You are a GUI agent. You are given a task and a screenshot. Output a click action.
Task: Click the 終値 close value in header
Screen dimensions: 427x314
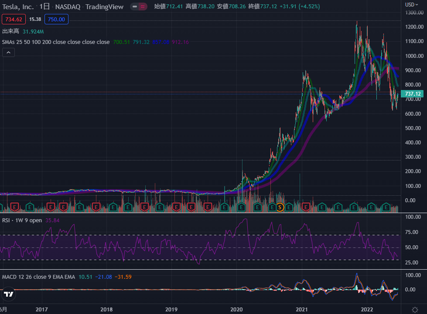click(x=269, y=7)
